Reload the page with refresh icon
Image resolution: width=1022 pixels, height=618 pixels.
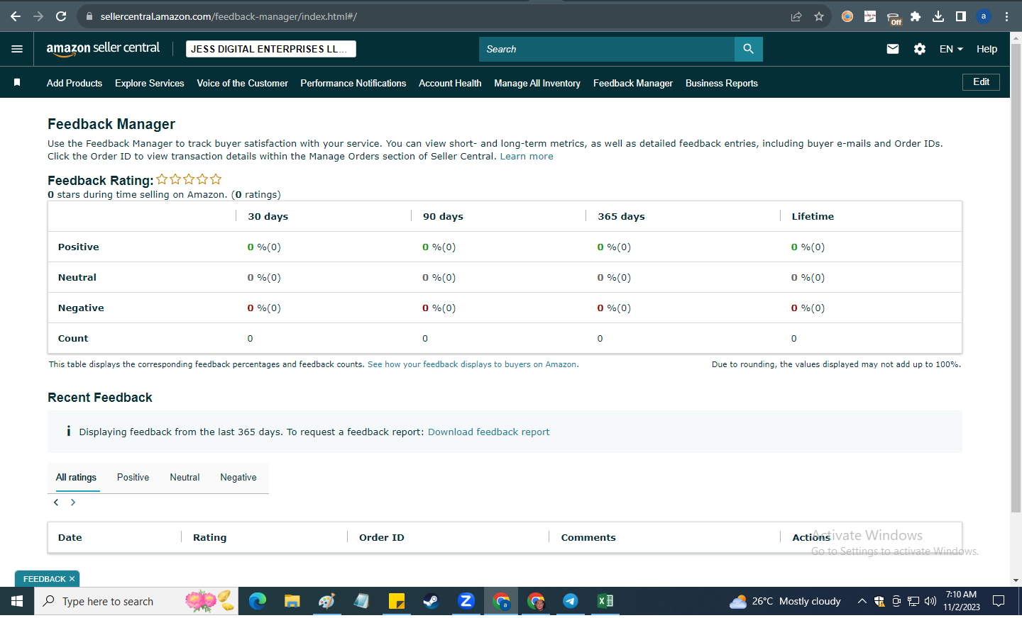pos(61,16)
